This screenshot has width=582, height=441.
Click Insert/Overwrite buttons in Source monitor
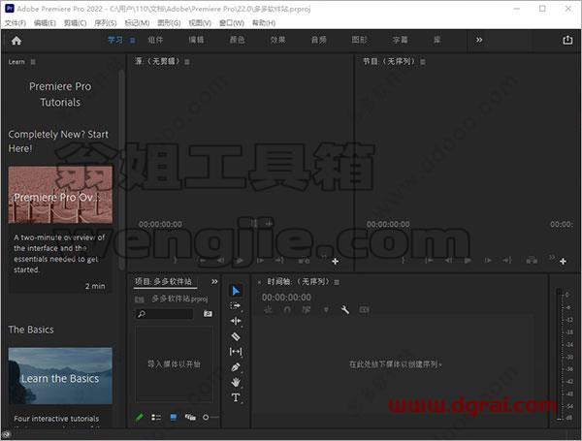click(x=304, y=261)
